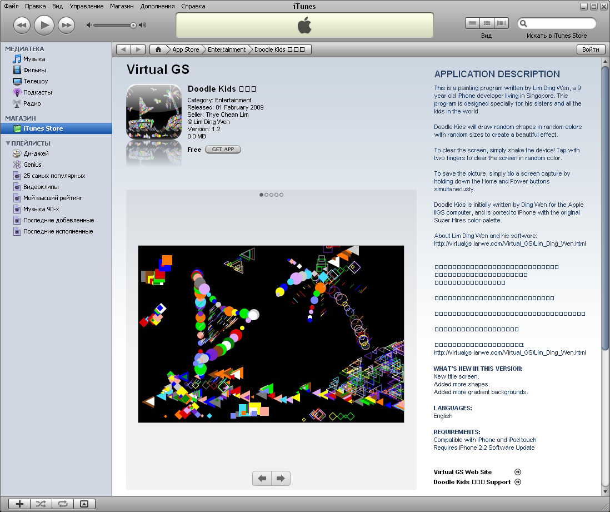Open the Дополнения menu
The height and width of the screenshot is (512, 610).
(x=157, y=6)
